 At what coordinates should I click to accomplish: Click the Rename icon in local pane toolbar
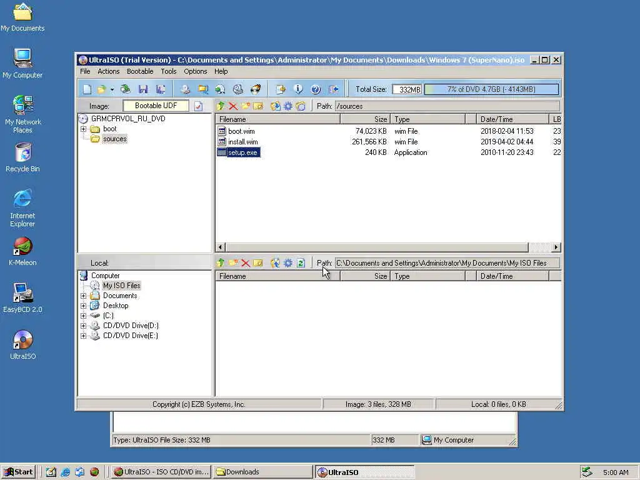[258, 263]
